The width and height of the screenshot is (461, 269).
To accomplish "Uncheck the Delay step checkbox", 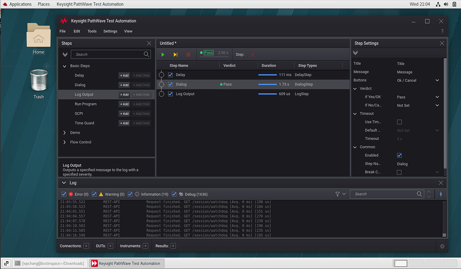I will tap(170, 75).
